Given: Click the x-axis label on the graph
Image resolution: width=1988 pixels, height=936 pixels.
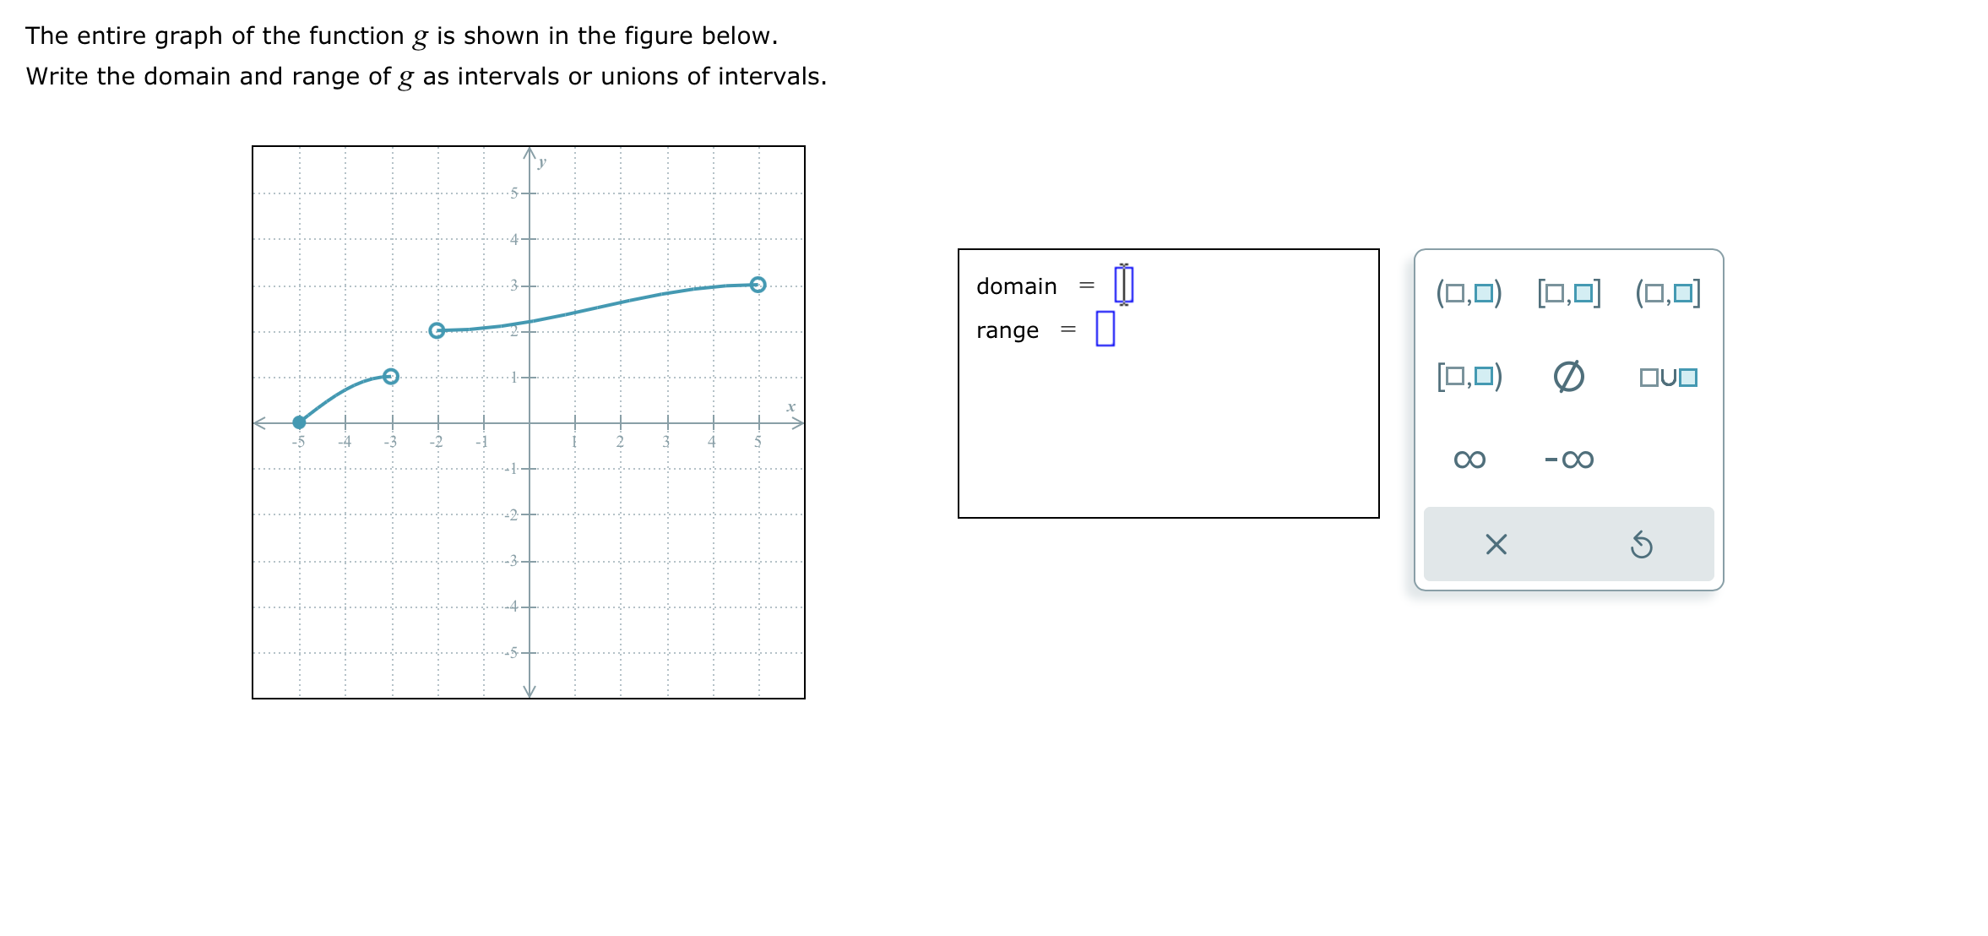Looking at the screenshot, I should pos(790,407).
